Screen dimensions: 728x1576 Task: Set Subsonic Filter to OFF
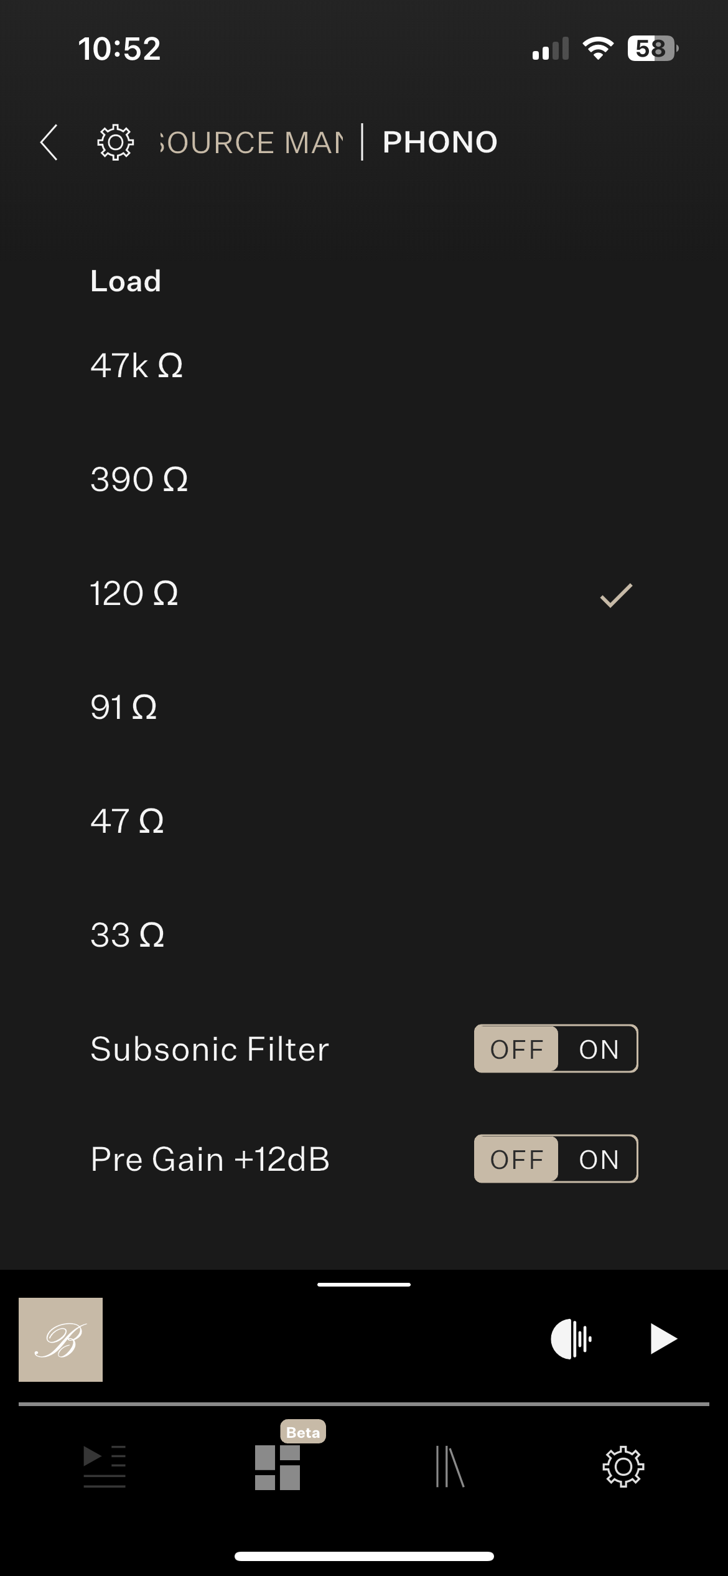(x=516, y=1049)
